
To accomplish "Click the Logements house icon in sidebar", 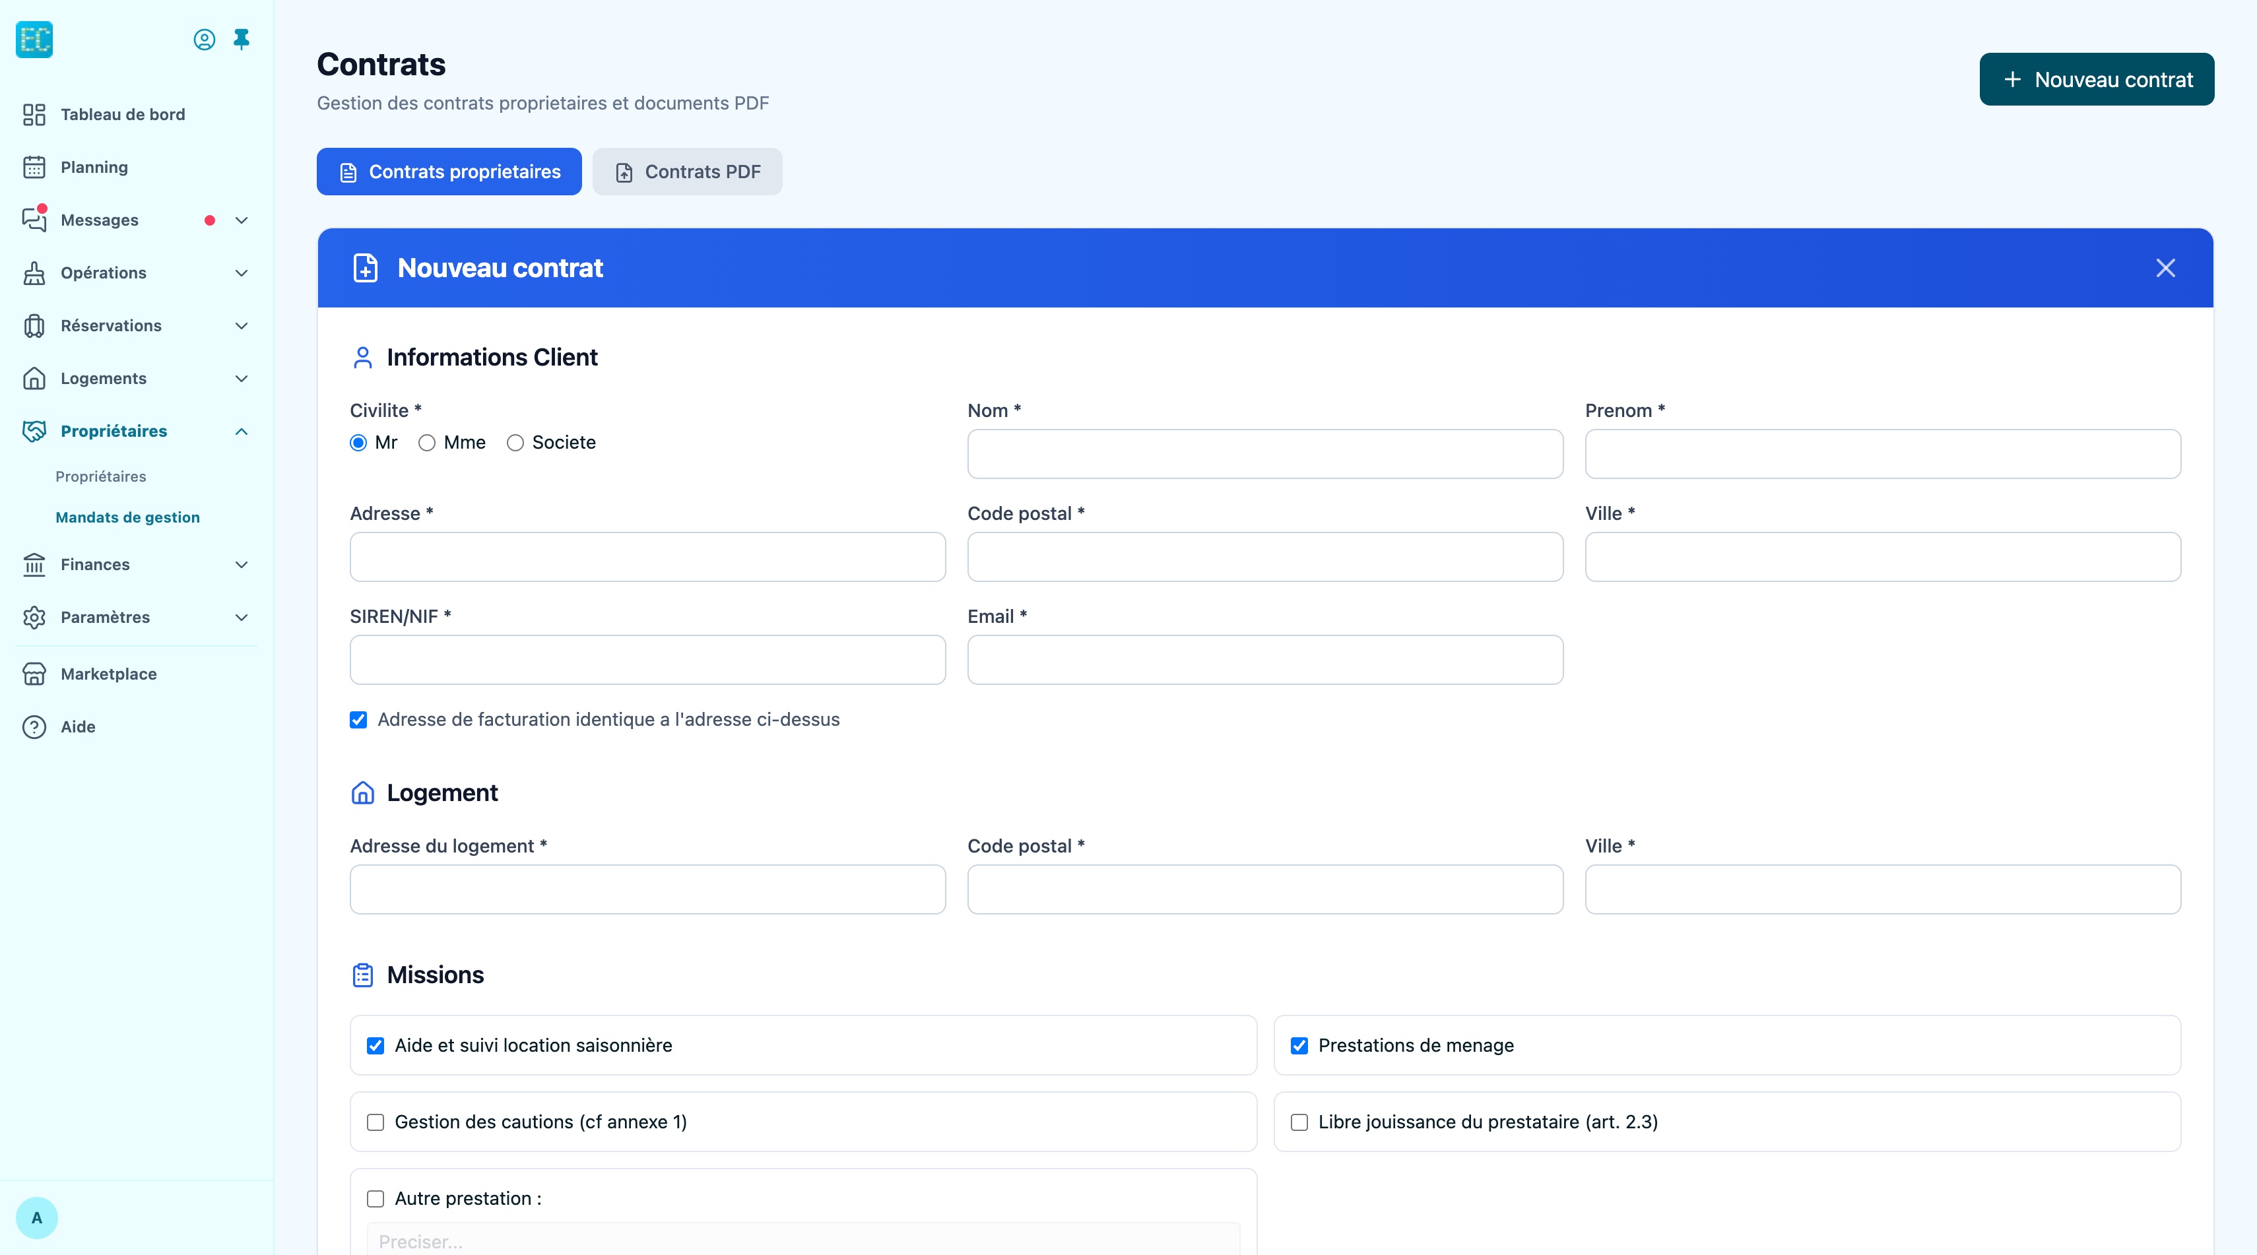I will pos(34,378).
